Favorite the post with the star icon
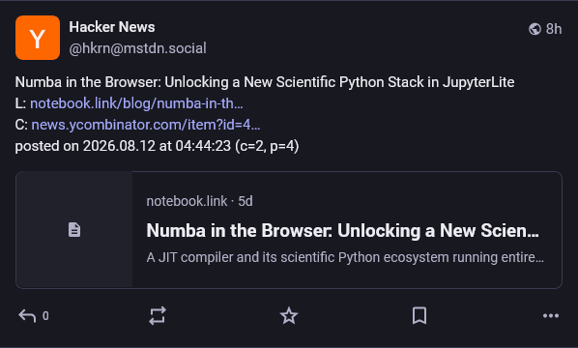 (289, 316)
